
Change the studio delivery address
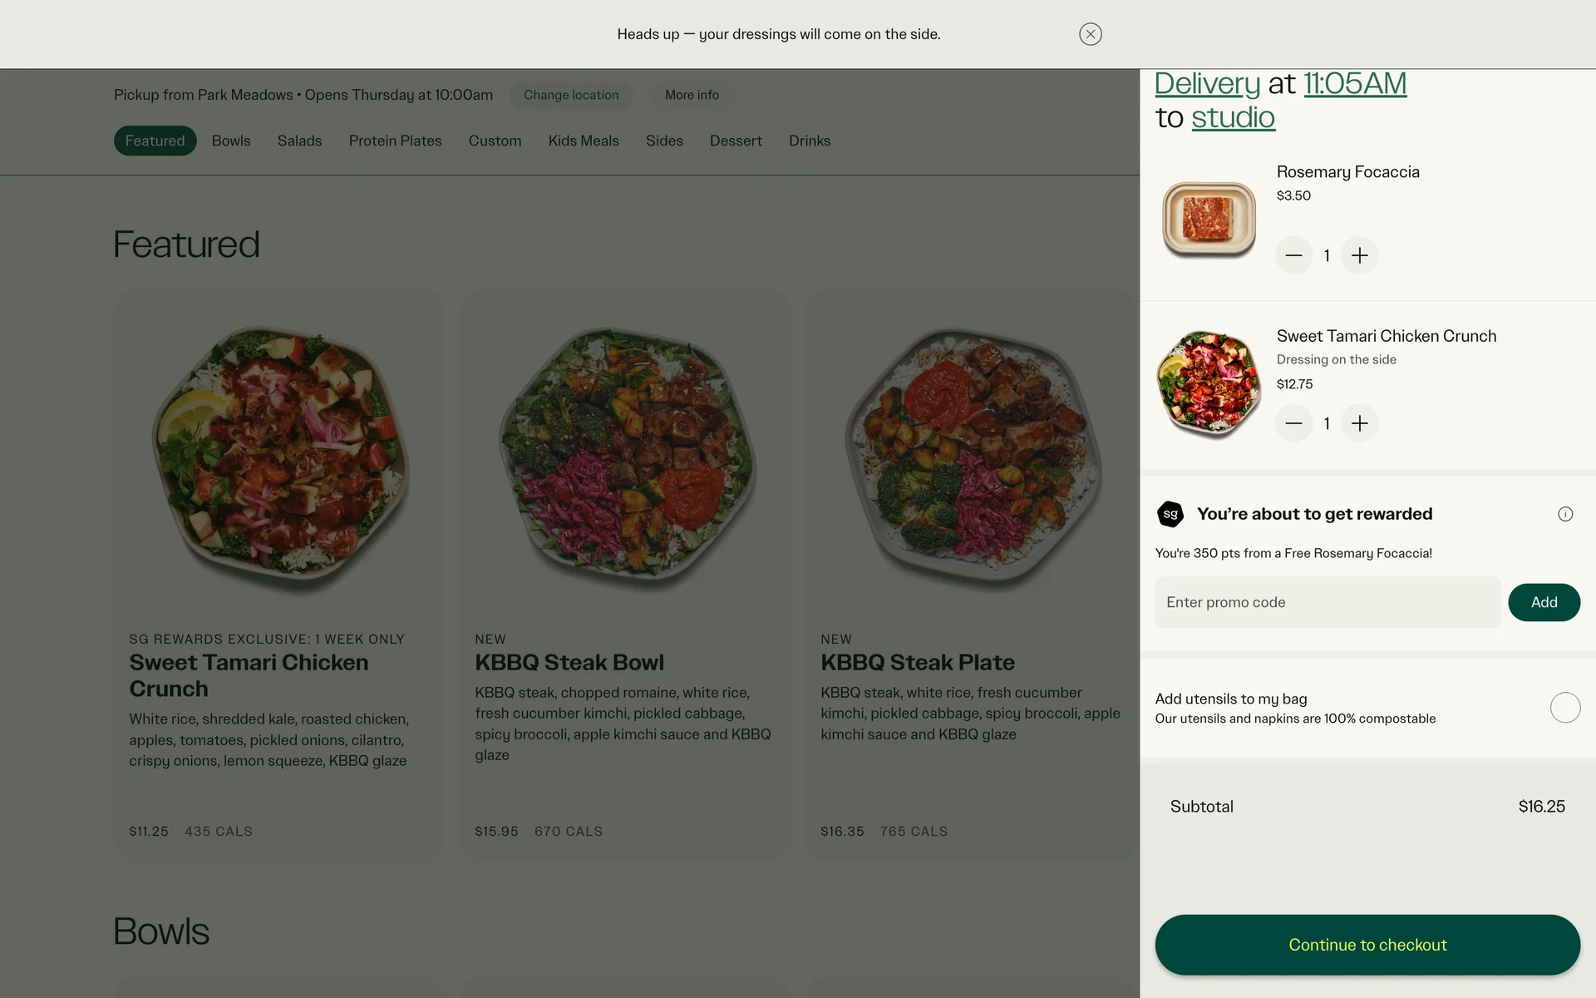pyautogui.click(x=1233, y=118)
